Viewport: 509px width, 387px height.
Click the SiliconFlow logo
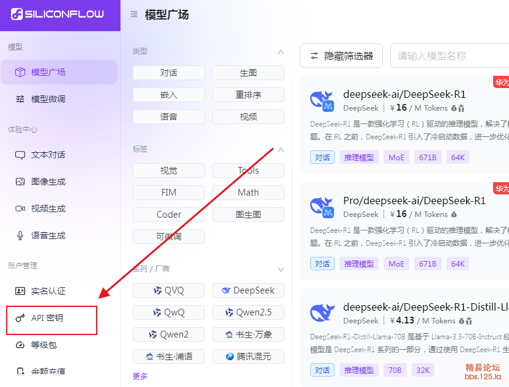58,14
